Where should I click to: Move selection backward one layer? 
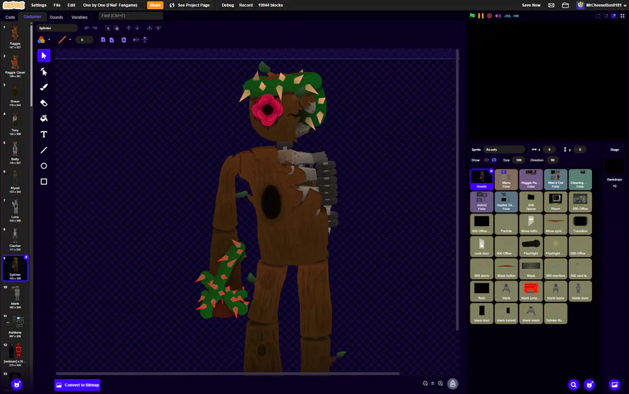coord(137,28)
